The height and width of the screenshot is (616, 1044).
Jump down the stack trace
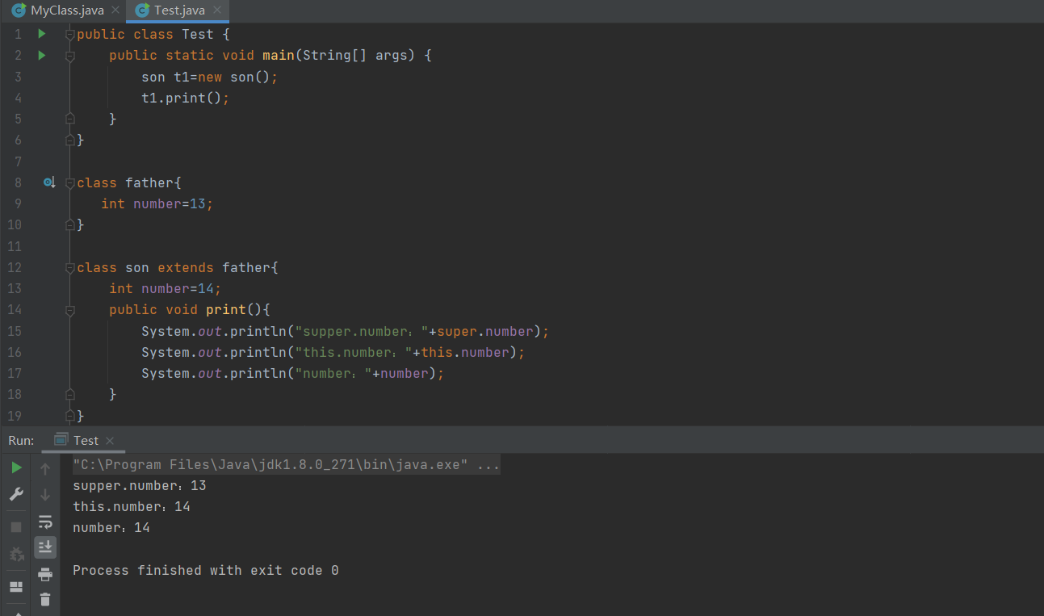pyautogui.click(x=45, y=494)
